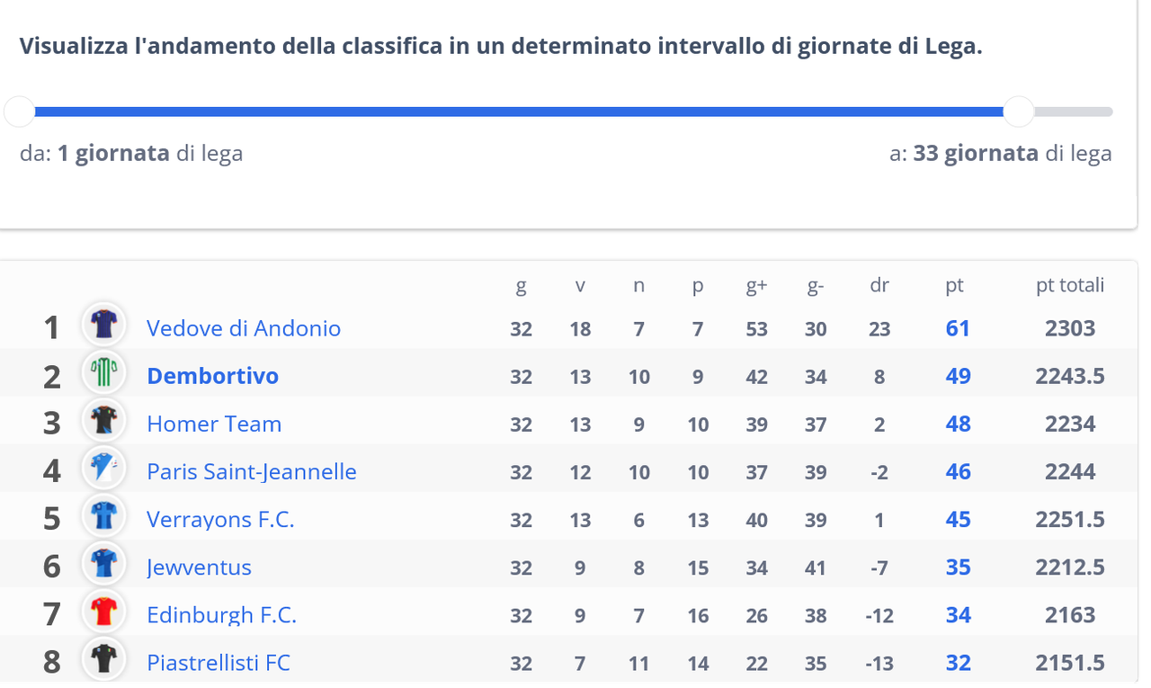Image resolution: width=1151 pixels, height=688 pixels.
Task: Open the Verrayons F.C. team link
Action: click(x=220, y=519)
